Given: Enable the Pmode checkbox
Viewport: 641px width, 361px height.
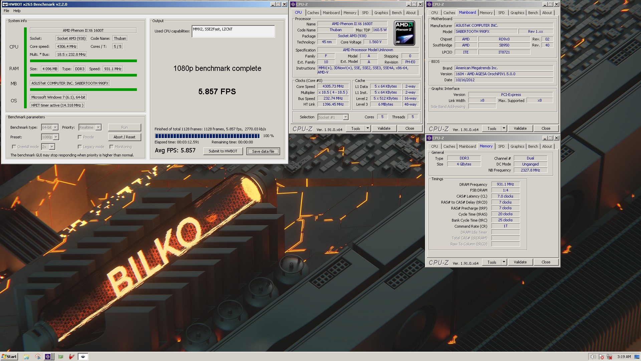Looking at the screenshot, I should pyautogui.click(x=80, y=137).
